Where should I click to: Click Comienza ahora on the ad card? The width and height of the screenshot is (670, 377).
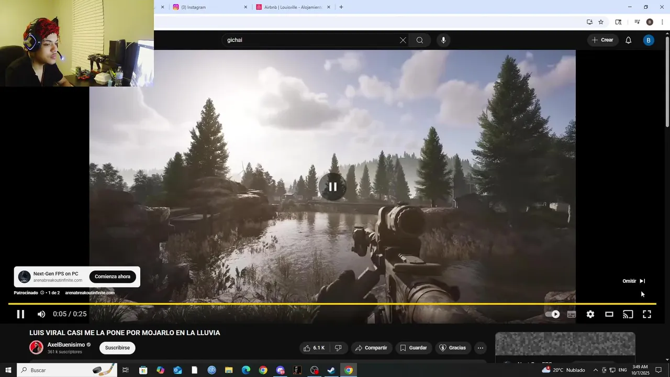click(x=113, y=276)
